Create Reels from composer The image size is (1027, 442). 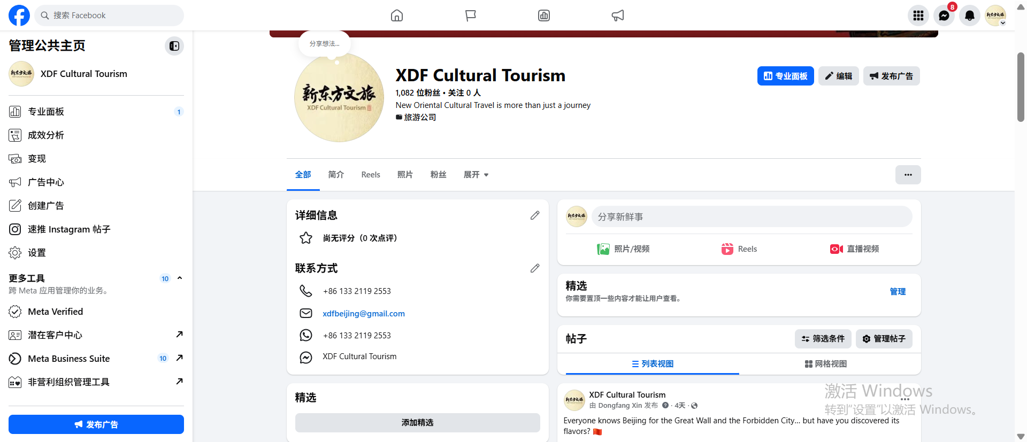(x=739, y=249)
